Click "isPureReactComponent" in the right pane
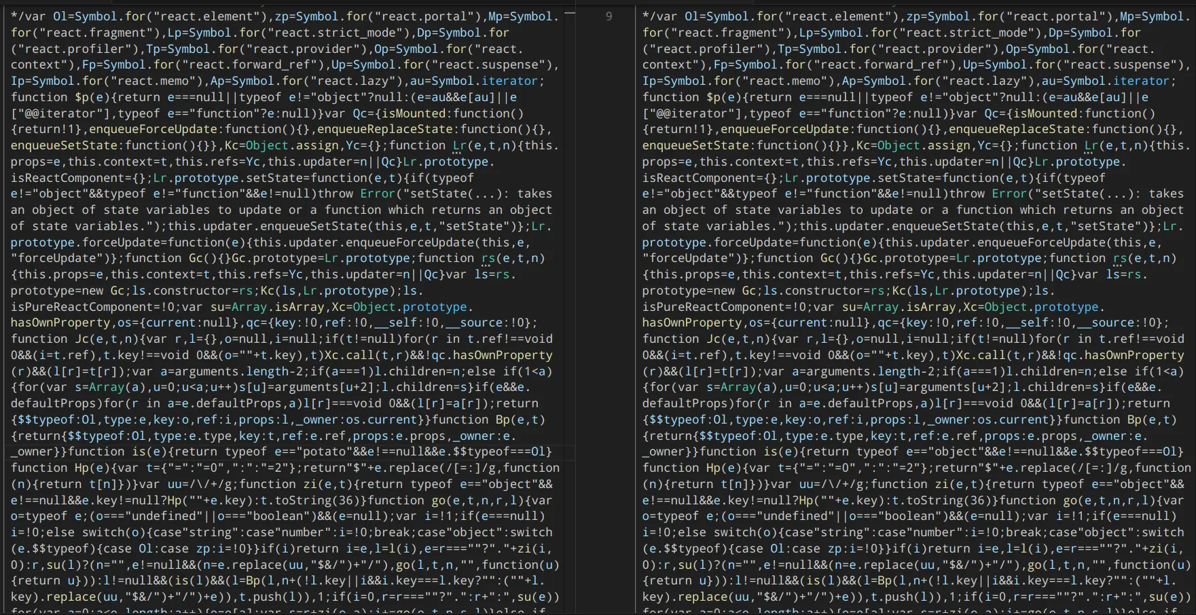Viewport: 1196px width, 615px height. pyautogui.click(x=713, y=307)
